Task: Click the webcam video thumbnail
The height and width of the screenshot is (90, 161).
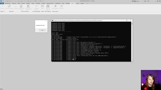Action: [x=151, y=80]
